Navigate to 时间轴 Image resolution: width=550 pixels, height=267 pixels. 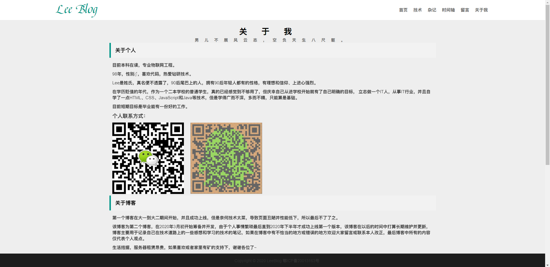448,10
